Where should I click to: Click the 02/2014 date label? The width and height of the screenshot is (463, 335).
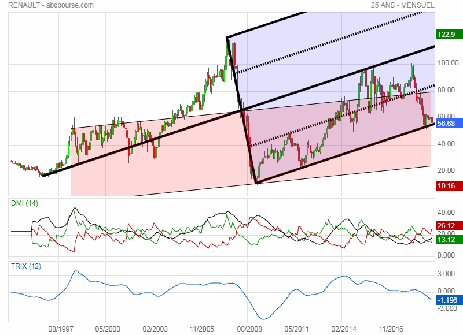click(344, 329)
